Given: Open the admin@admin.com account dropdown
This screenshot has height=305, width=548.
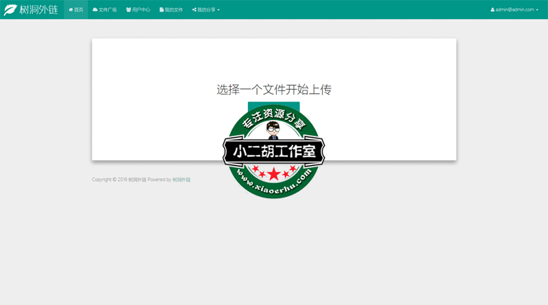Looking at the screenshot, I should (517, 10).
